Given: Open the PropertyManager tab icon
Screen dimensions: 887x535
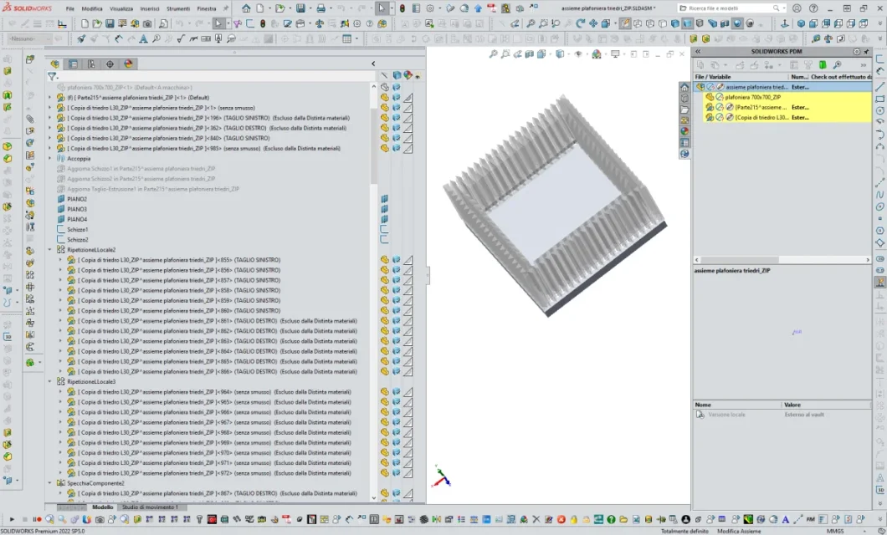Looking at the screenshot, I should coord(74,64).
